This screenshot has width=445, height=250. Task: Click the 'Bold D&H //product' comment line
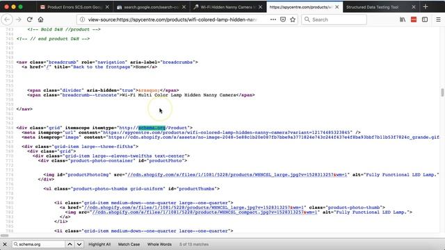pos(64,29)
